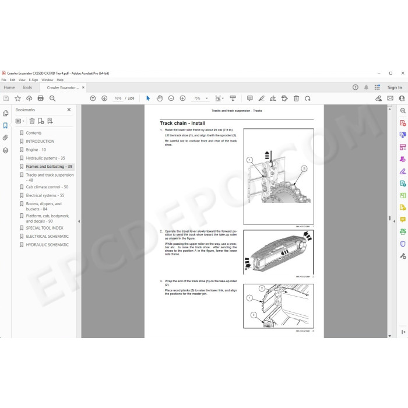This screenshot has width=408, height=408.
Task: Open the Layers panel icon
Action: [5, 150]
